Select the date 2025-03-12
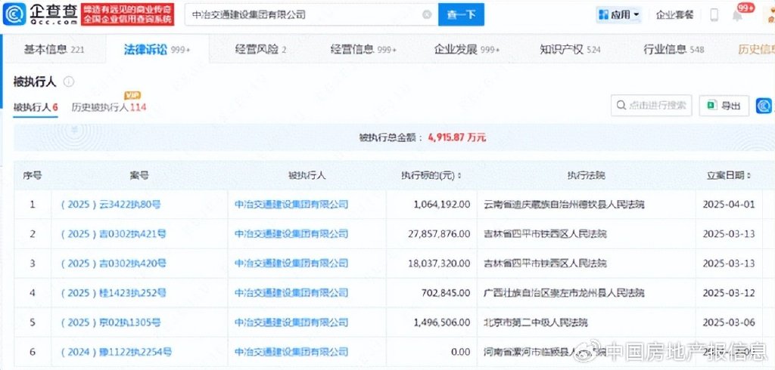The width and height of the screenshot is (775, 370). (729, 293)
